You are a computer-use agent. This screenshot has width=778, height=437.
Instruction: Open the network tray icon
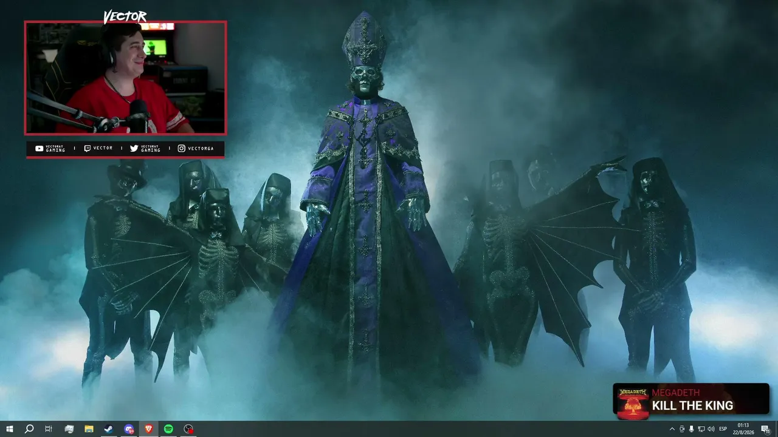pos(701,429)
